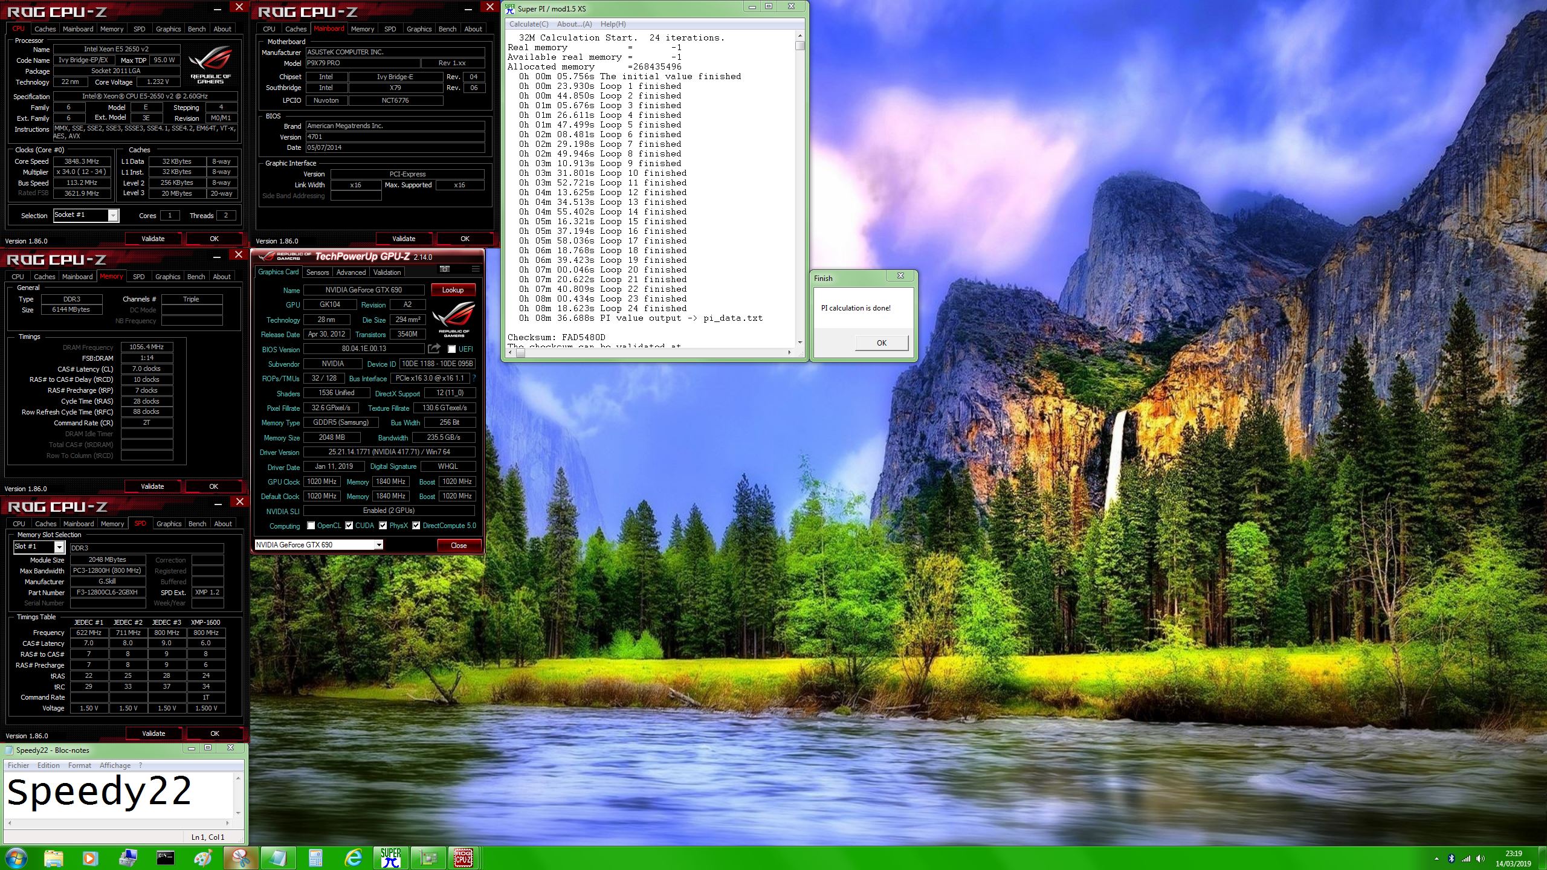
Task: Switch to Super PI taskbar icon
Action: (x=390, y=858)
